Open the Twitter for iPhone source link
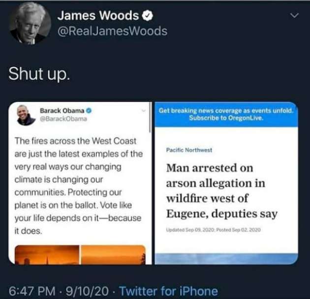 click(x=169, y=291)
